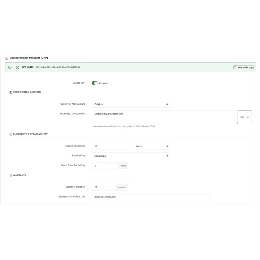Click the Activate label next to the switch

point(103,83)
